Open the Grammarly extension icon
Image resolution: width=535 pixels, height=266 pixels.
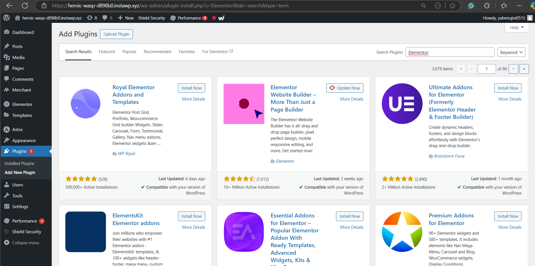[x=471, y=6]
